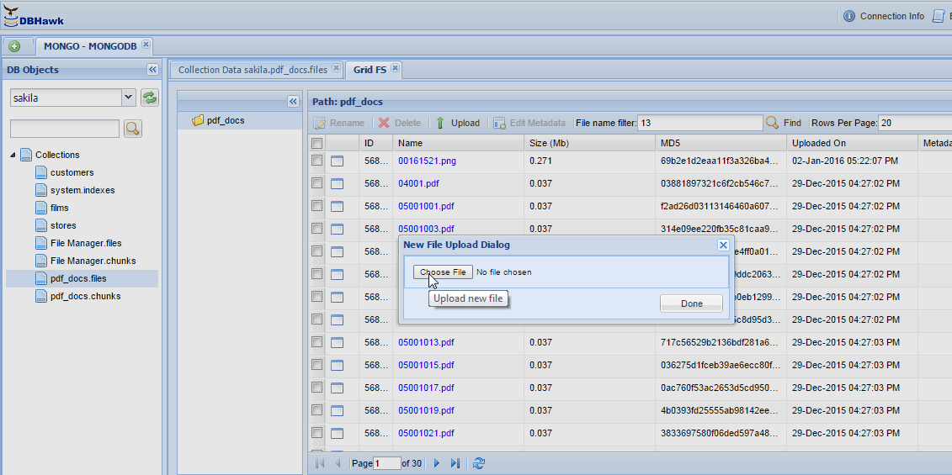Refresh the sakila database objects list

point(149,97)
